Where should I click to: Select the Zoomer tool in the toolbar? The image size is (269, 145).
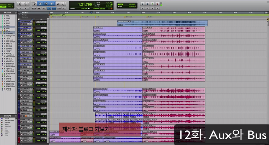pos(34,4)
